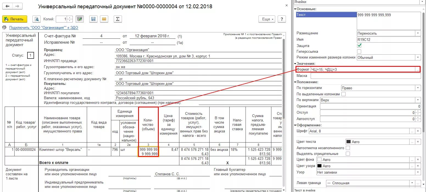The height and width of the screenshot is (192, 426).
Task: Open the Цвет фона color chooser ellipsis
Action: (x=412, y=160)
